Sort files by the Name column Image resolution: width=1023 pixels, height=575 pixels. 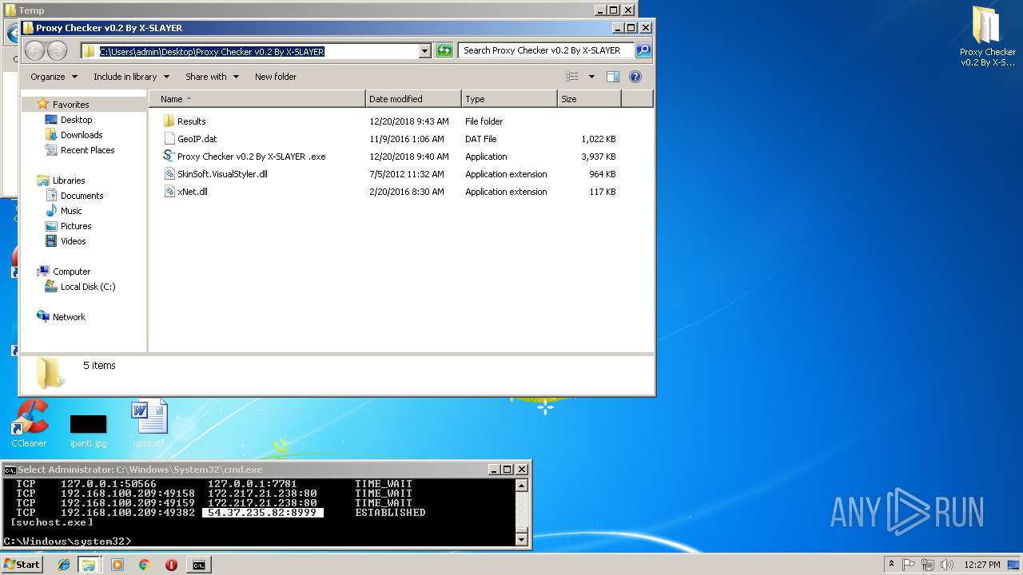pos(257,99)
